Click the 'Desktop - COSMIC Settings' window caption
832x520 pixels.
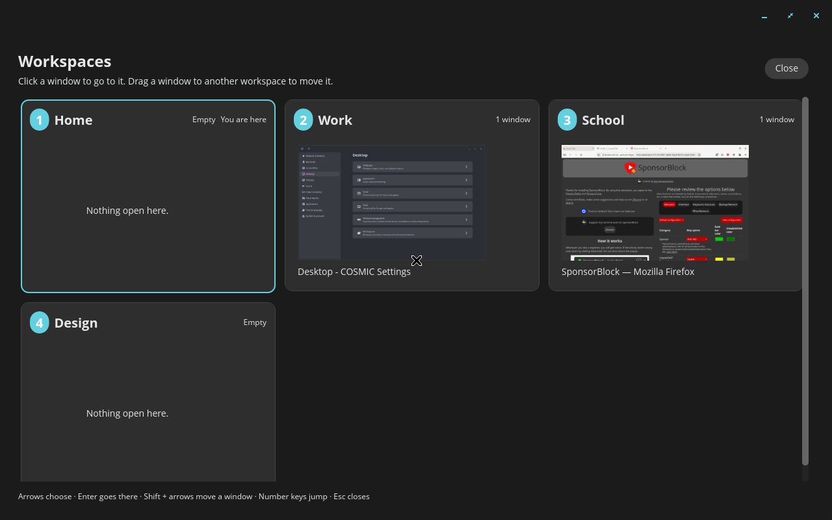pos(354,272)
